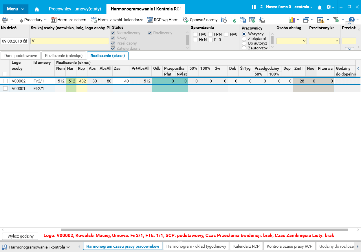Expand filter panel with the down chevron
This screenshot has height=252, width=361.
click(x=349, y=49)
